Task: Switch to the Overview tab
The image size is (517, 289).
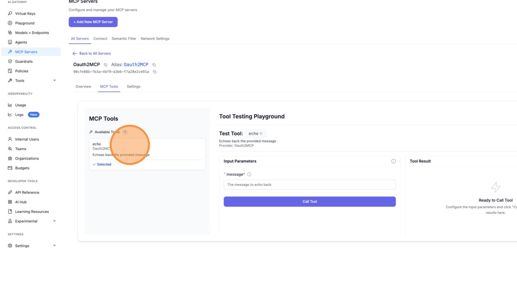Action: (x=83, y=86)
